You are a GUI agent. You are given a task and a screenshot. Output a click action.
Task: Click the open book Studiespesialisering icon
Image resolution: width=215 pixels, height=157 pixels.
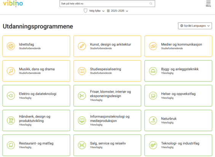coord(82,71)
